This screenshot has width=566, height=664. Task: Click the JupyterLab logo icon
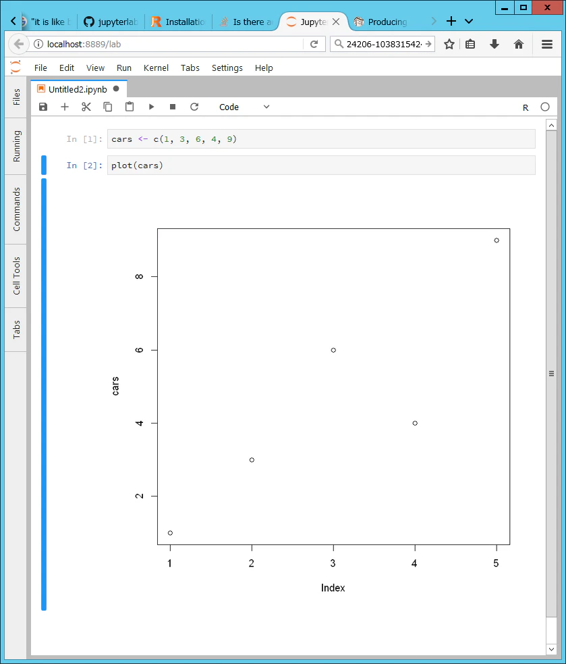pos(16,68)
